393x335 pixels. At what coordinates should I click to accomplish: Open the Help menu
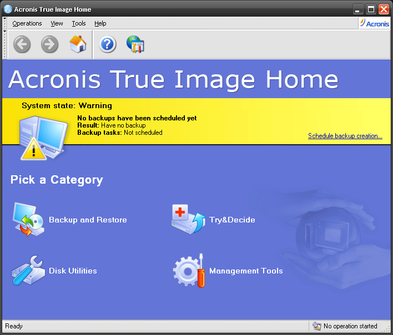100,23
